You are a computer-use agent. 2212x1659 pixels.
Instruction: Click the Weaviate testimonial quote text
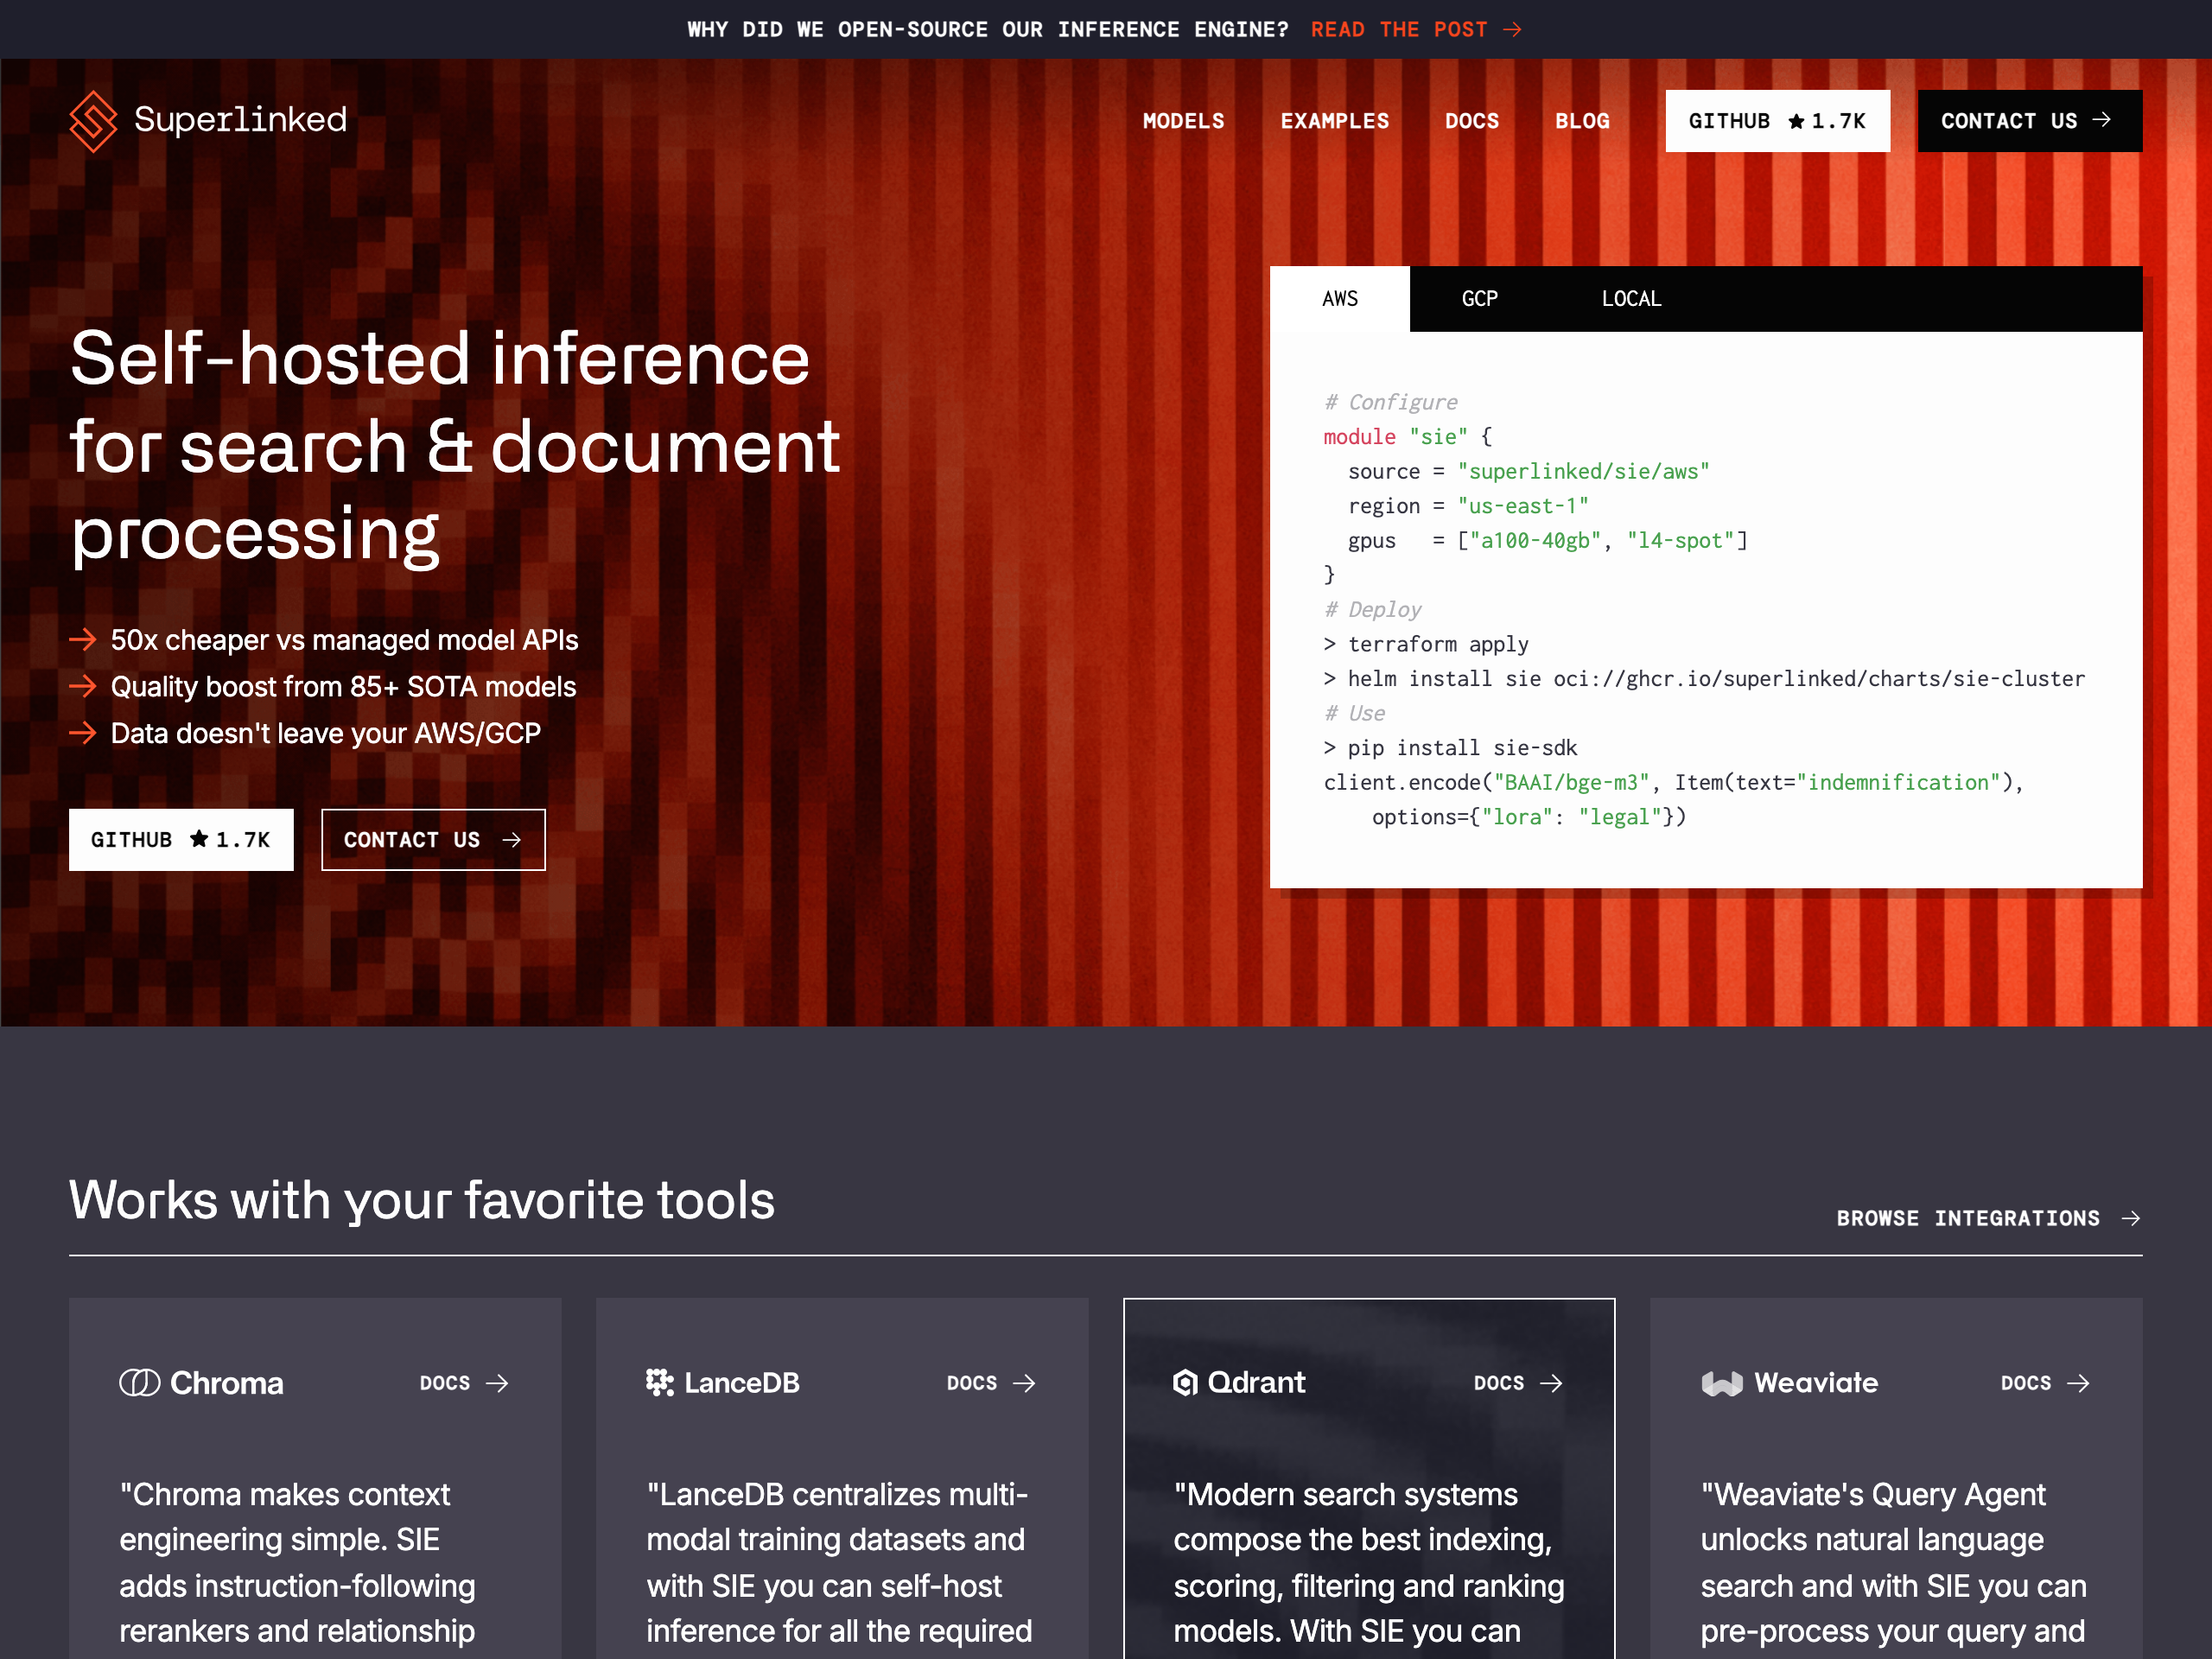coord(1894,1563)
